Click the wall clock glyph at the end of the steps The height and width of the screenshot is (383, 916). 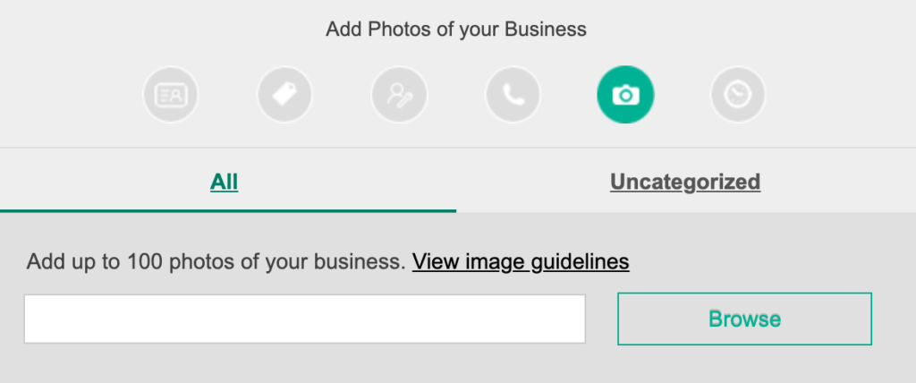738,95
